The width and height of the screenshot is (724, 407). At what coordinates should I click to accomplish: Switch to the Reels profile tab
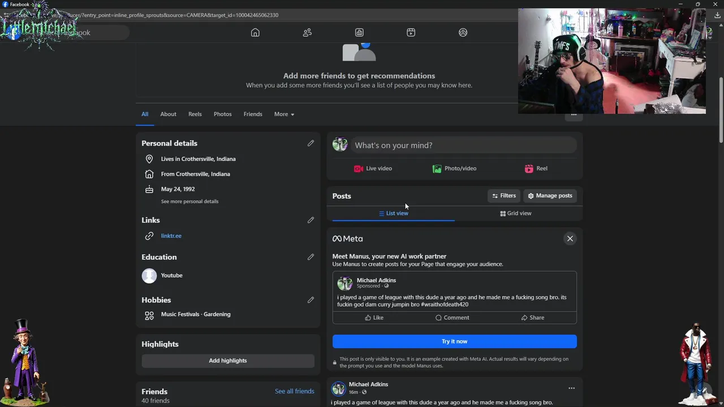click(195, 114)
